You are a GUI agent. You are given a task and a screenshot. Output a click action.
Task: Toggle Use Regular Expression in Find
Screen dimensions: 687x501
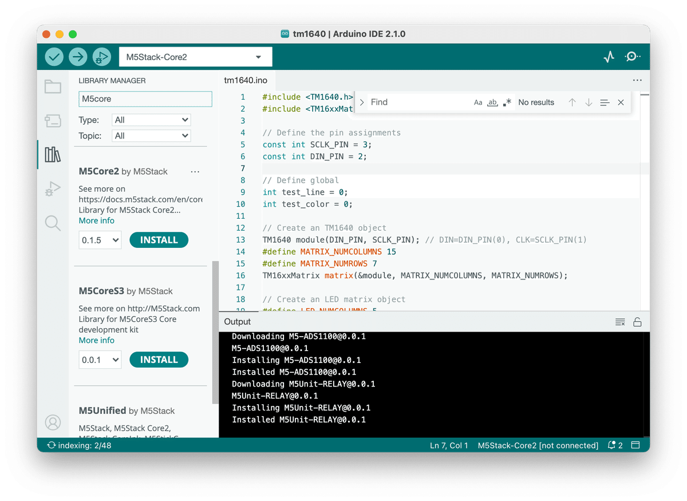click(507, 102)
